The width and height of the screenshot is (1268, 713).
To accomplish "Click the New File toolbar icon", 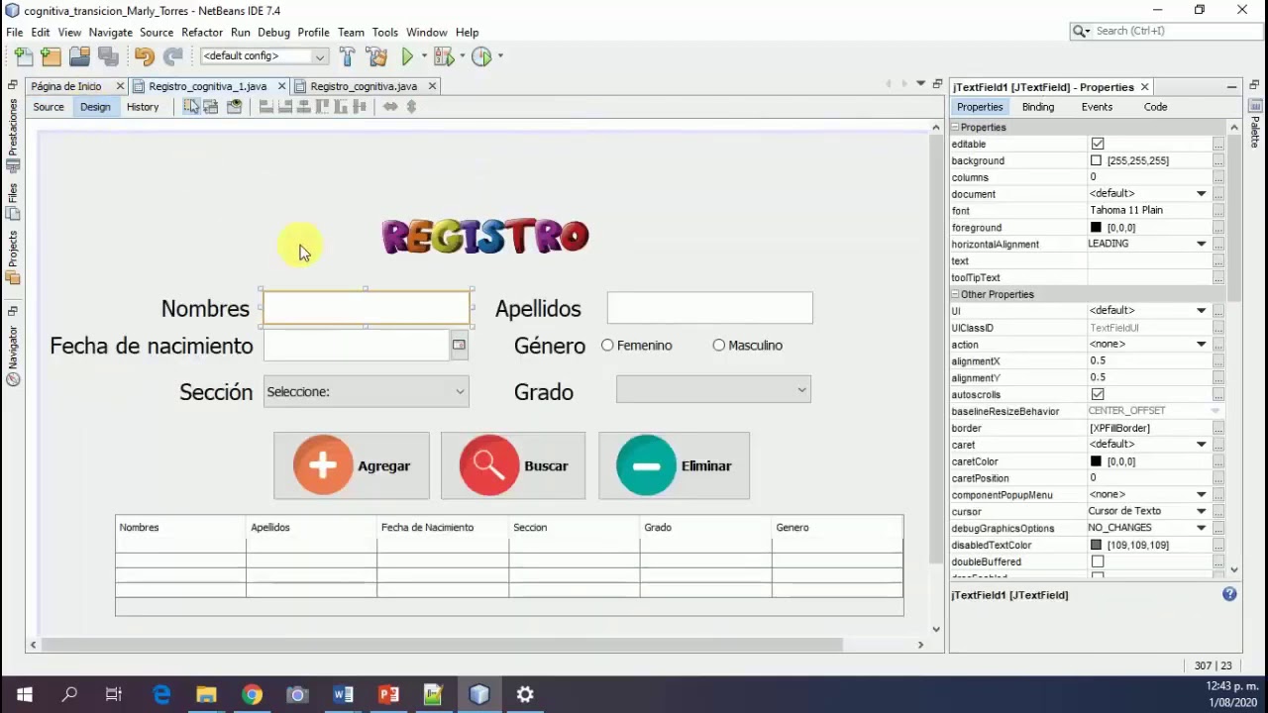I will pyautogui.click(x=24, y=56).
